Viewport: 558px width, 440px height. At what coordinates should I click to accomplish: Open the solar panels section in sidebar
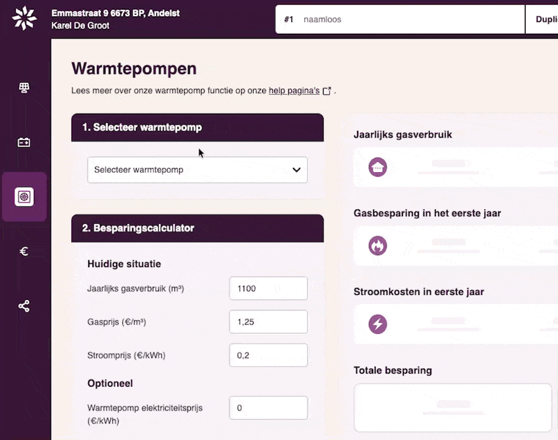[x=24, y=88]
